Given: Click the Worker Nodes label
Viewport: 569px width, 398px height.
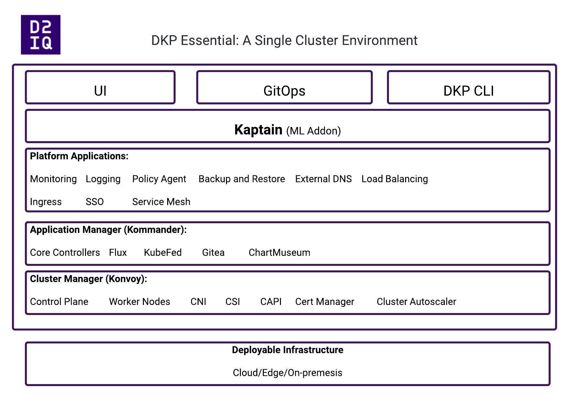Looking at the screenshot, I should 140,302.
